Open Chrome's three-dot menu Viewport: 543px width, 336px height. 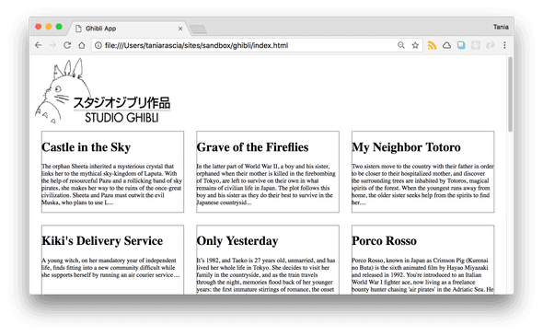pyautogui.click(x=504, y=45)
